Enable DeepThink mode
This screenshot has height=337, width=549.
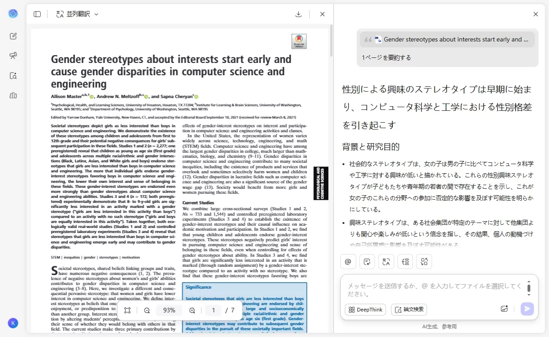click(365, 310)
